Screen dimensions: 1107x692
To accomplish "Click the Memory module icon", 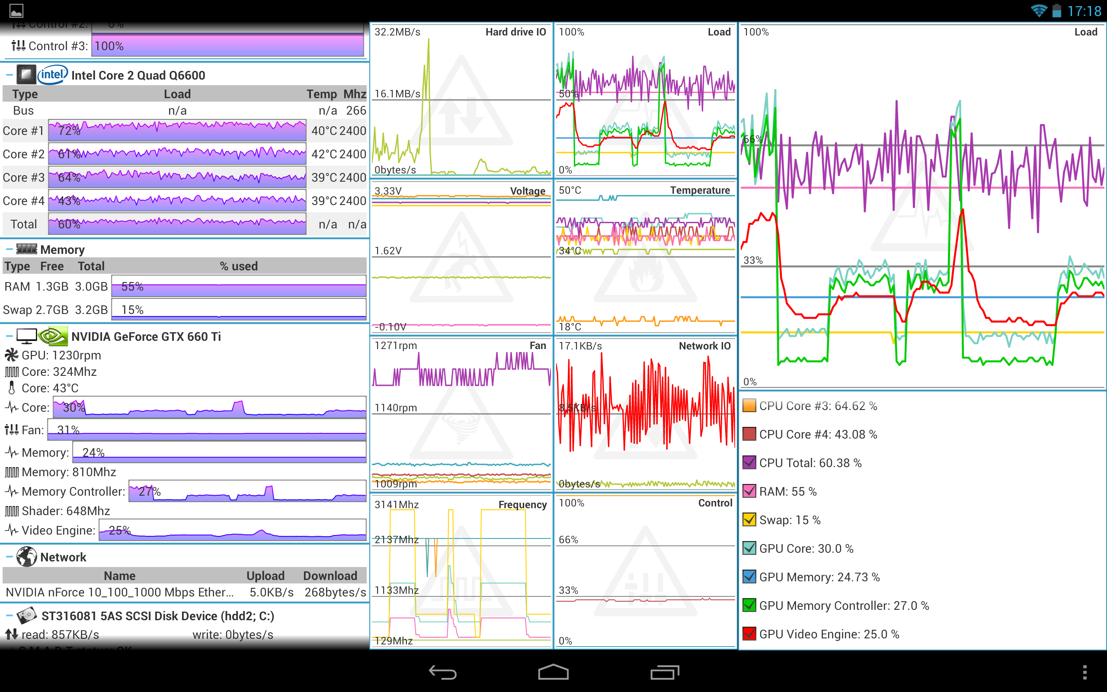I will [27, 249].
